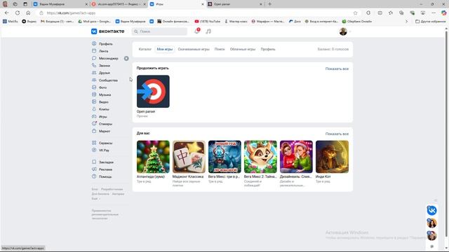Screen dimensions: 449x252
Task: Click Показать все in Для вас section
Action: [x=337, y=134]
